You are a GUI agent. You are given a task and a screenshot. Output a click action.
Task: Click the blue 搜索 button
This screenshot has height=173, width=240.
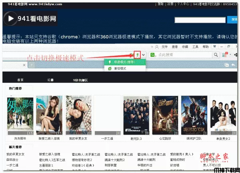click(x=232, y=20)
